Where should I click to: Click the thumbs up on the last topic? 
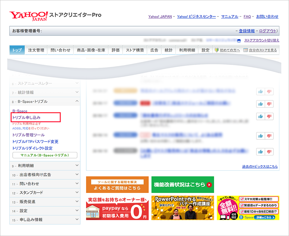click(261, 152)
